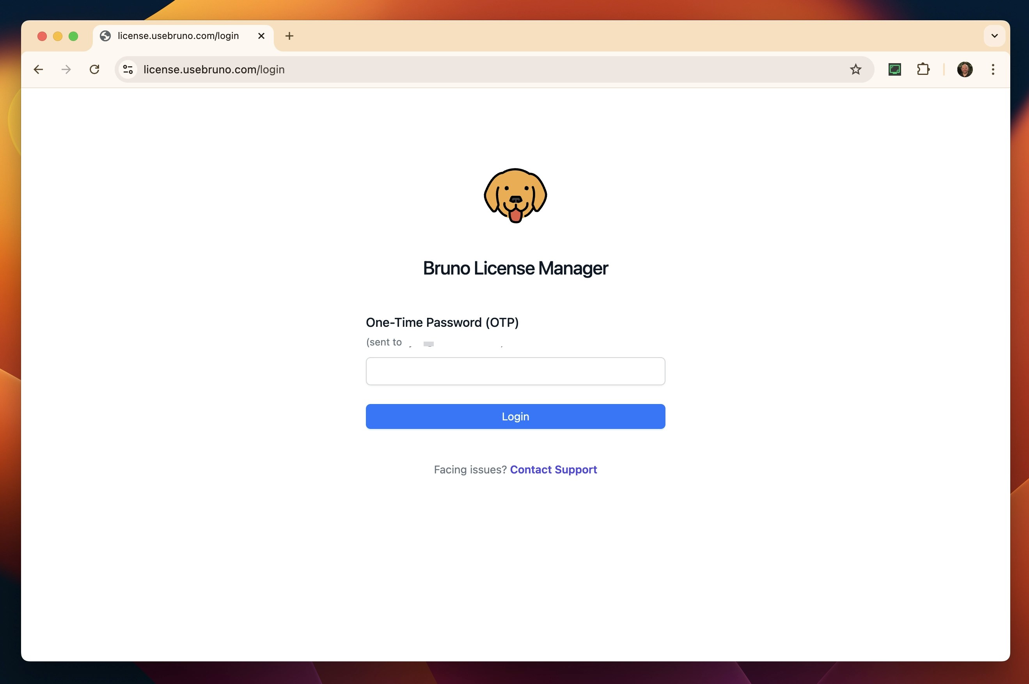Viewport: 1029px width, 684px height.
Task: Click the screen sharing extension icon
Action: coord(895,69)
